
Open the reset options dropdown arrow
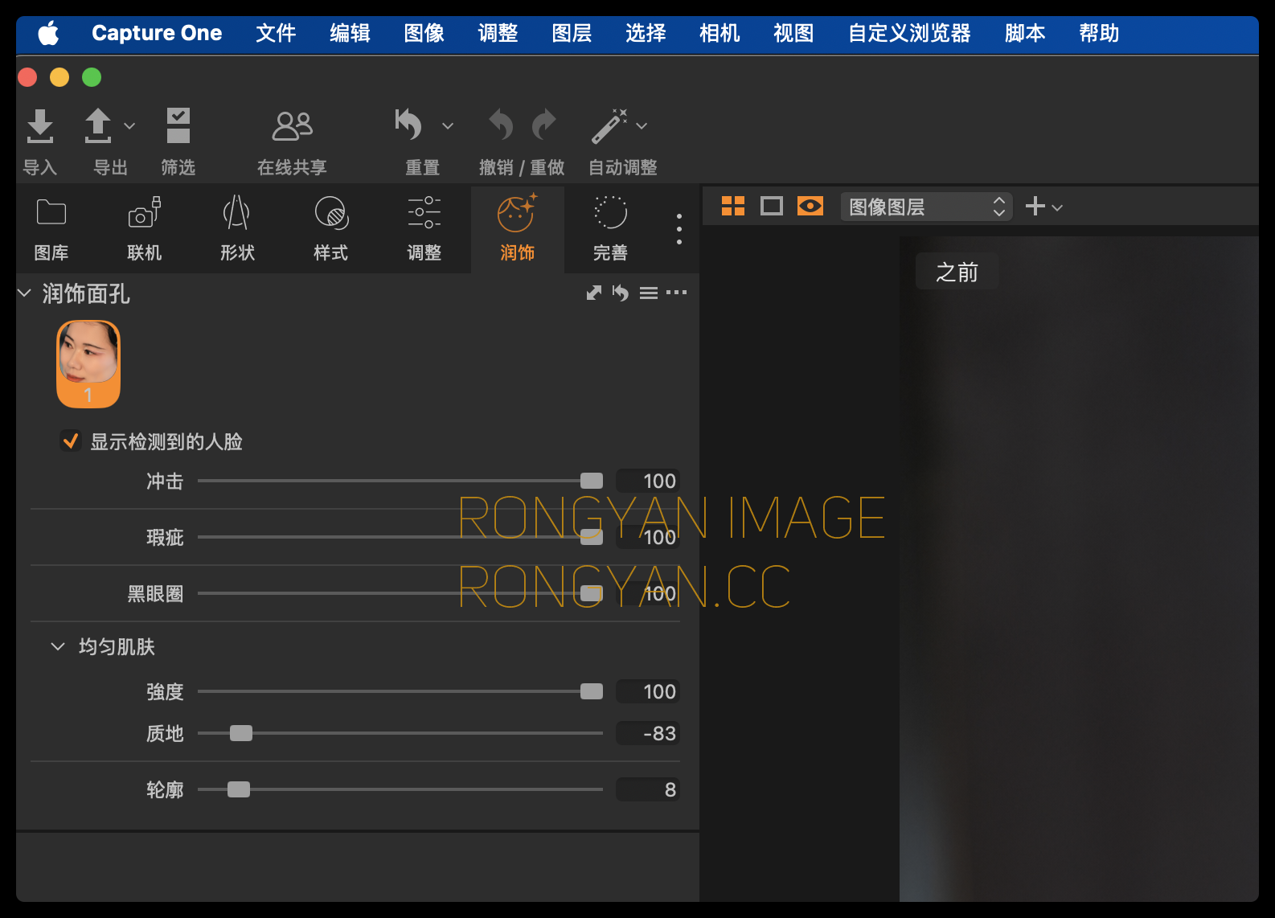click(448, 126)
